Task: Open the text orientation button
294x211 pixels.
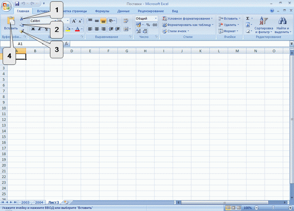Action: [x=112, y=21]
